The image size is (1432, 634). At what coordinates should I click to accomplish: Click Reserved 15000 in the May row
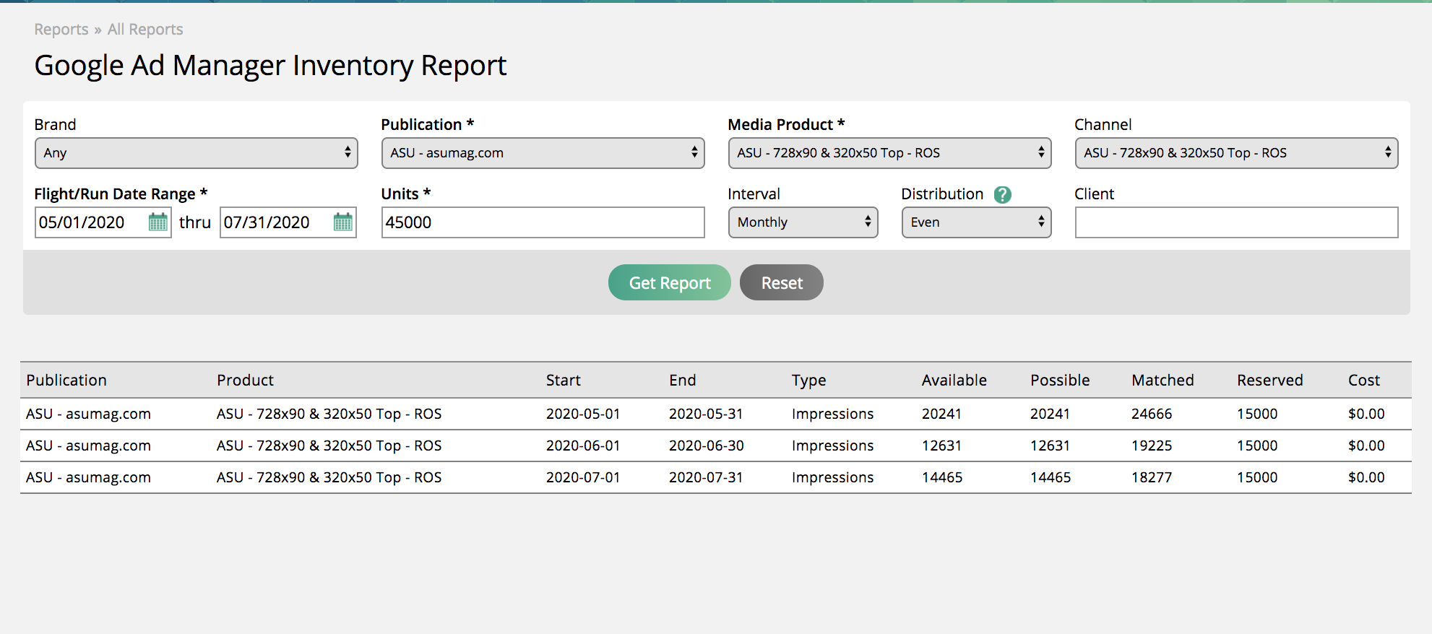click(1257, 414)
